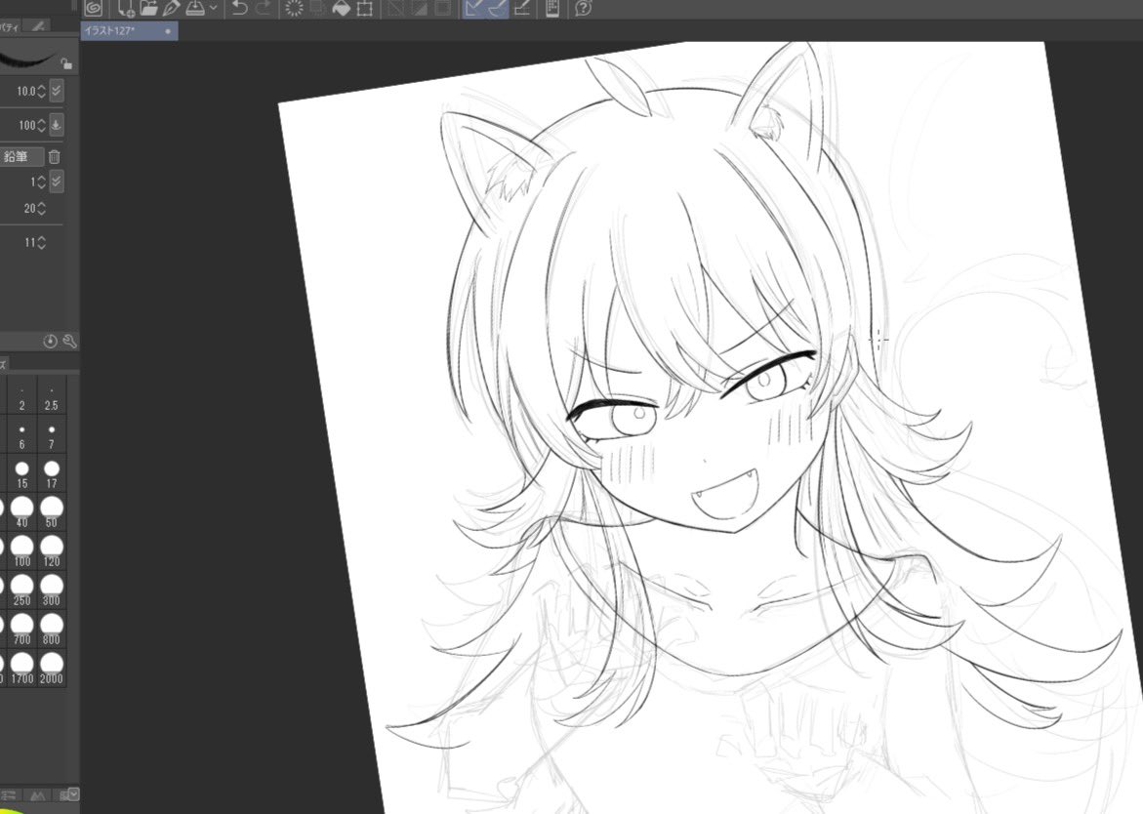Open Clip Studio launcher icon
Viewport: 1143px width, 814px height.
coord(93,8)
